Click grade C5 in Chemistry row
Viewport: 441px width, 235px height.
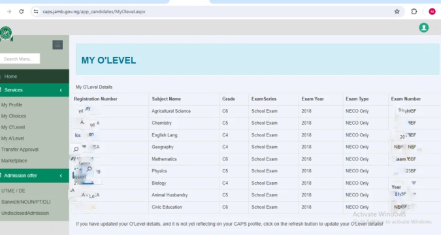[x=225, y=123]
